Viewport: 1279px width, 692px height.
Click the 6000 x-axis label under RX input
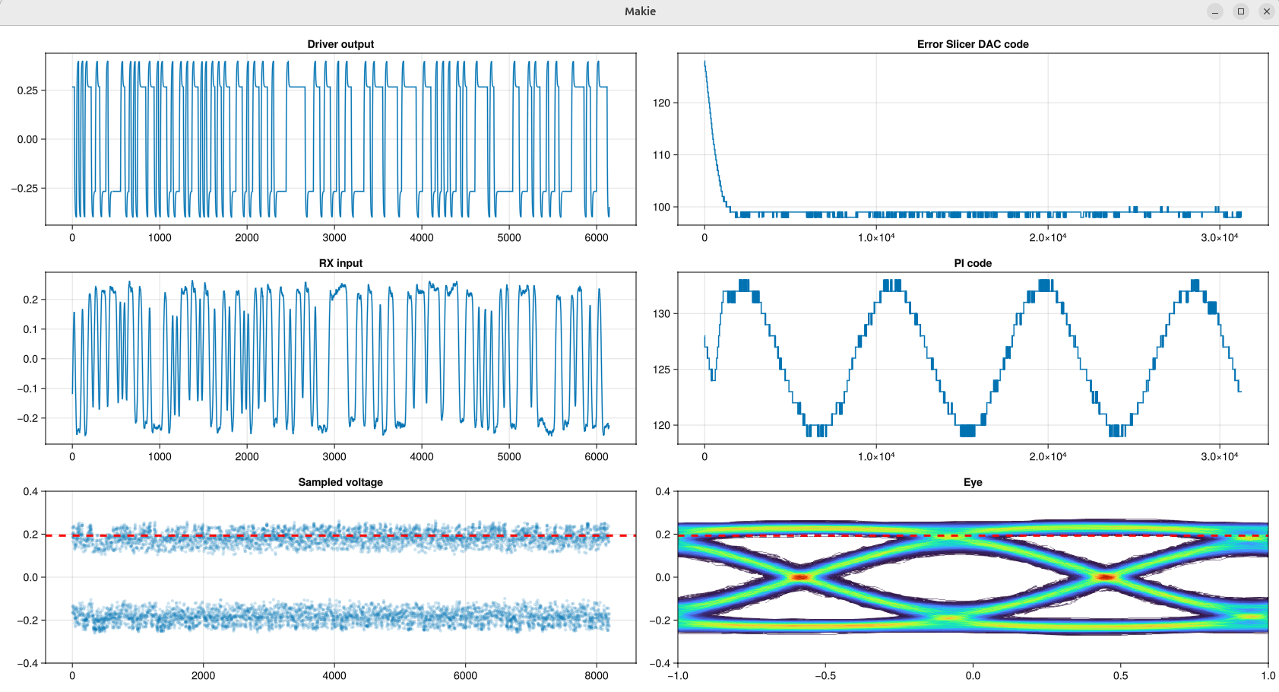pos(596,456)
